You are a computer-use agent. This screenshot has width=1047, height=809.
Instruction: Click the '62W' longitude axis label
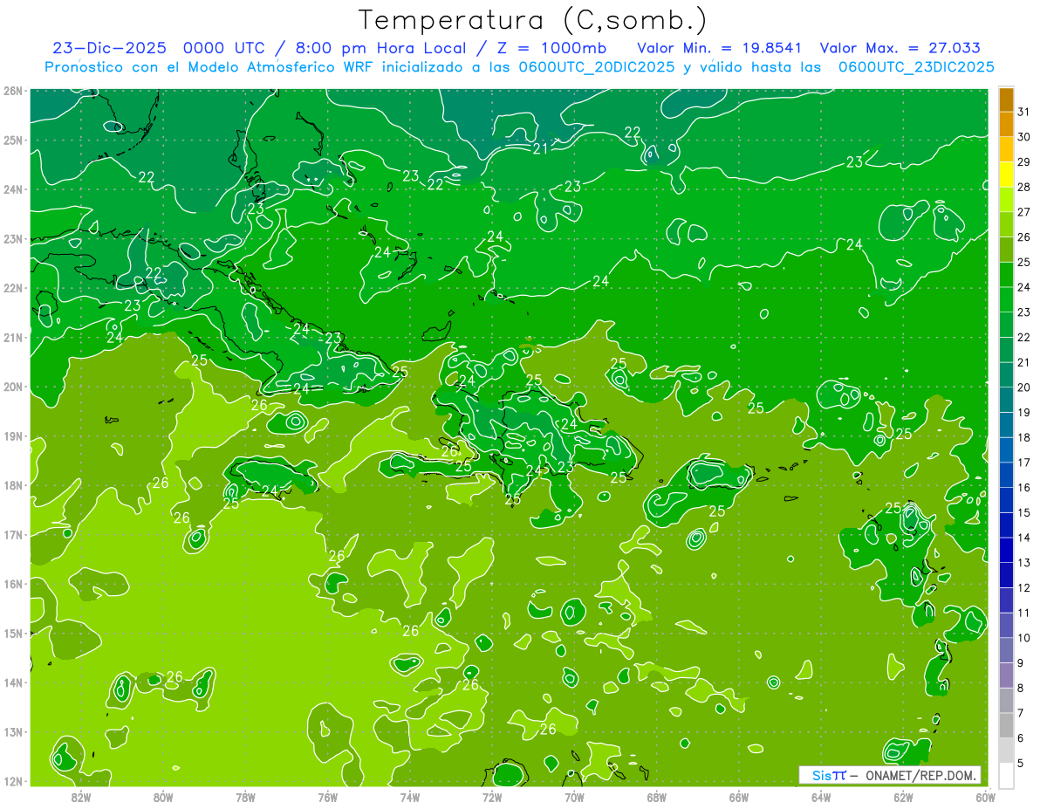[x=904, y=797]
